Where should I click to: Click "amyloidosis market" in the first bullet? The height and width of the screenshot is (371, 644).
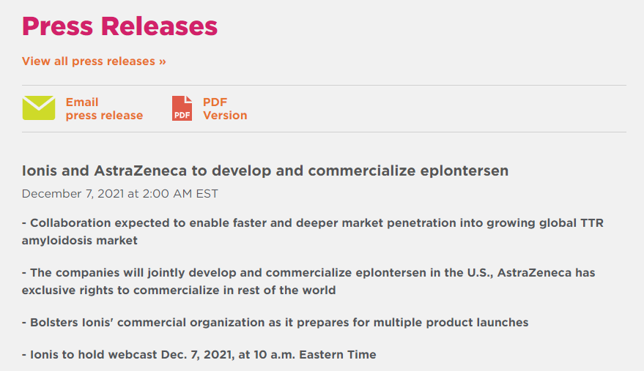pos(80,241)
